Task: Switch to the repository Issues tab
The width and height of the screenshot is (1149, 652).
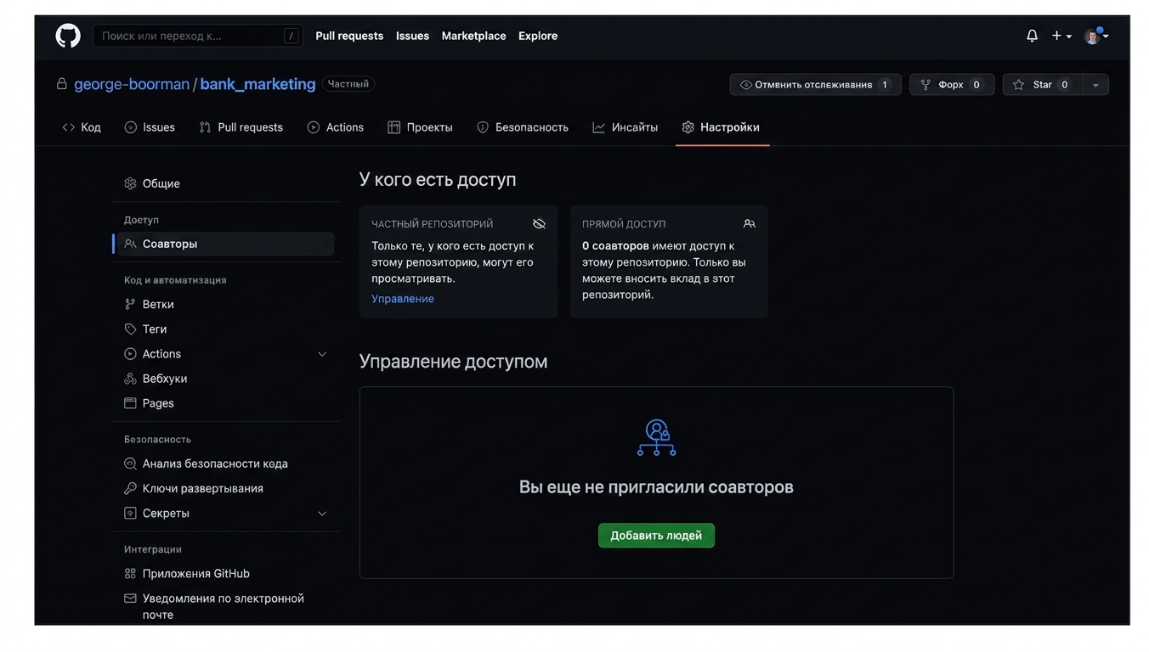Action: 150,127
